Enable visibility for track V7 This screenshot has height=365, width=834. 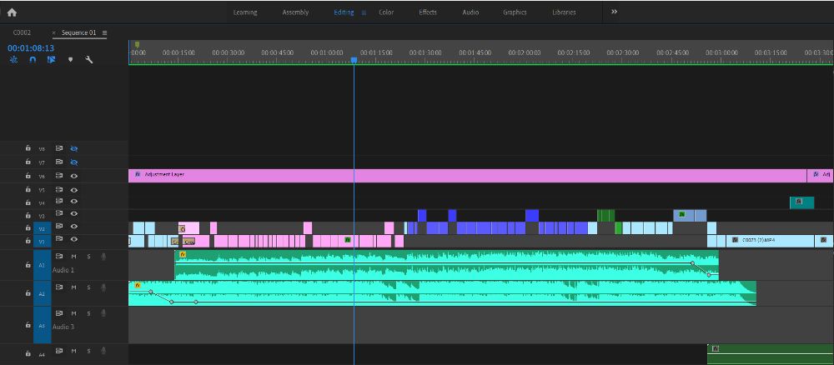point(74,162)
